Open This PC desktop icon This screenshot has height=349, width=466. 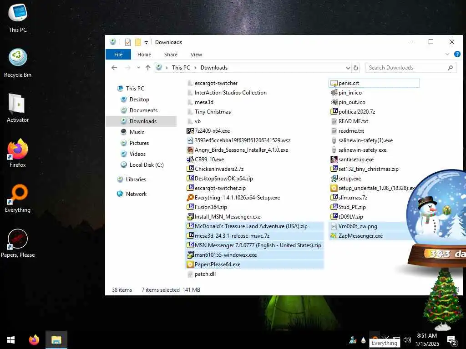point(18,18)
